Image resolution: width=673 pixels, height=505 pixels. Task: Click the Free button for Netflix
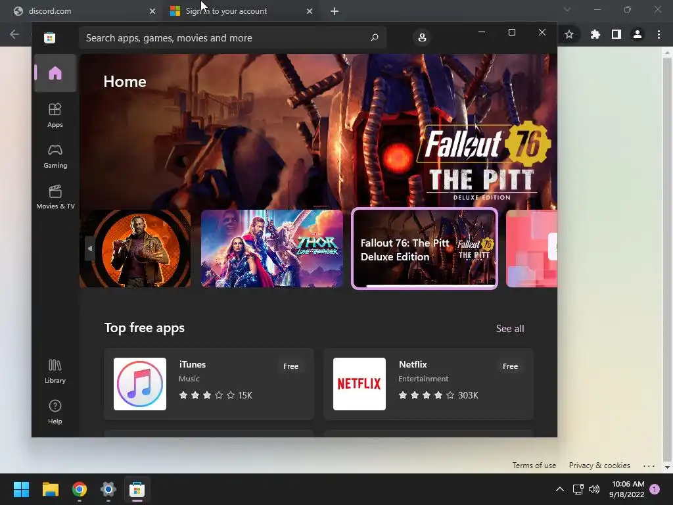[x=510, y=366]
